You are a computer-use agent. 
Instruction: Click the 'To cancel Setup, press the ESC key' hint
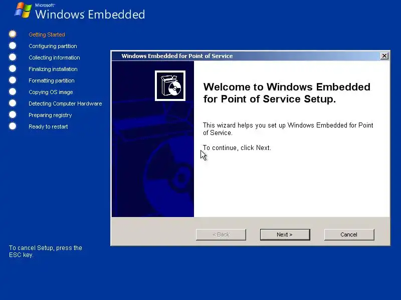click(x=46, y=251)
